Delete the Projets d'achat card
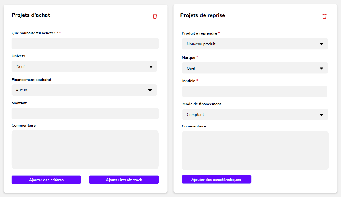The width and height of the screenshot is (341, 197). (155, 16)
